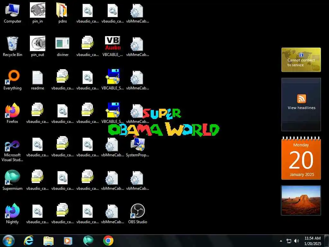Select the Everything search shortcut

13,80
